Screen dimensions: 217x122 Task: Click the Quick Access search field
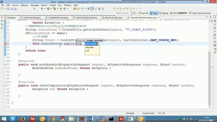[123, 13]
